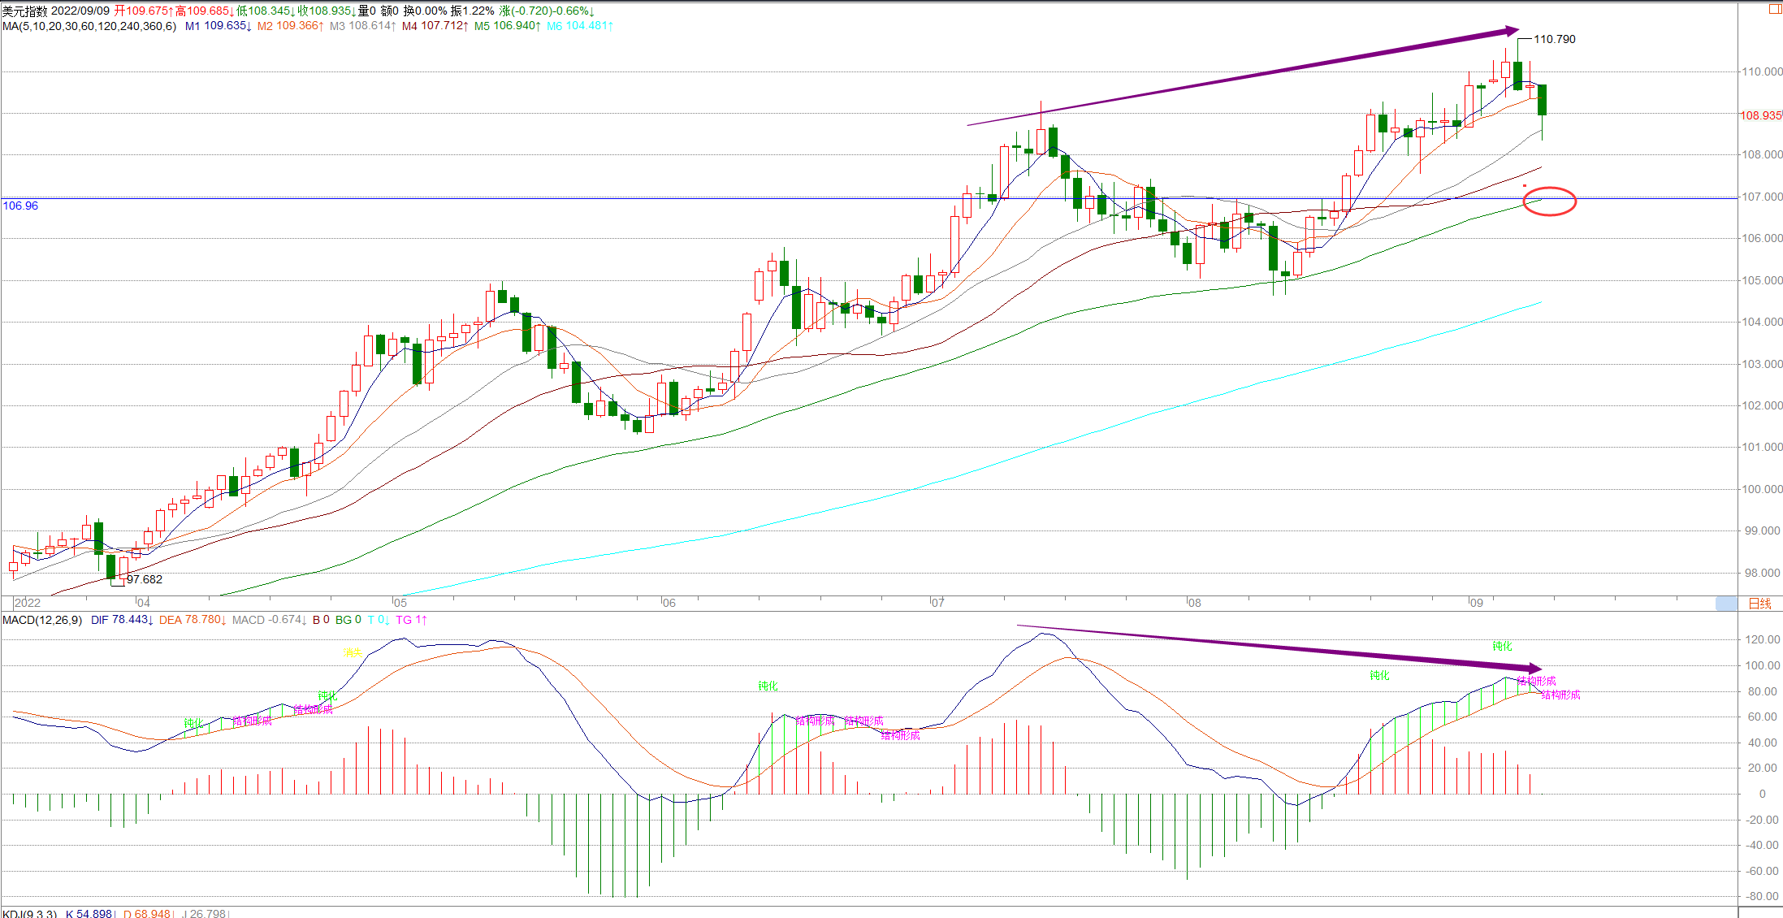Click the 开109.675 open value in header
The image size is (1783, 918).
144,11
